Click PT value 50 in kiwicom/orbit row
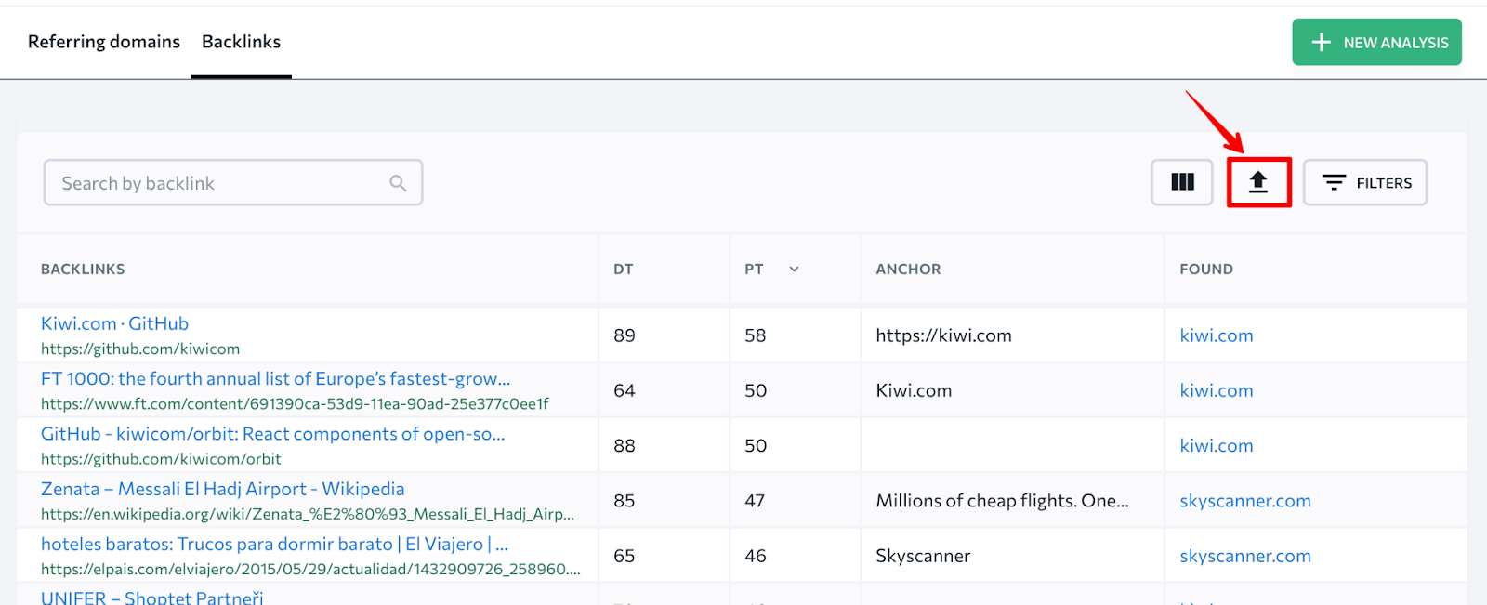The image size is (1487, 605). 756,445
